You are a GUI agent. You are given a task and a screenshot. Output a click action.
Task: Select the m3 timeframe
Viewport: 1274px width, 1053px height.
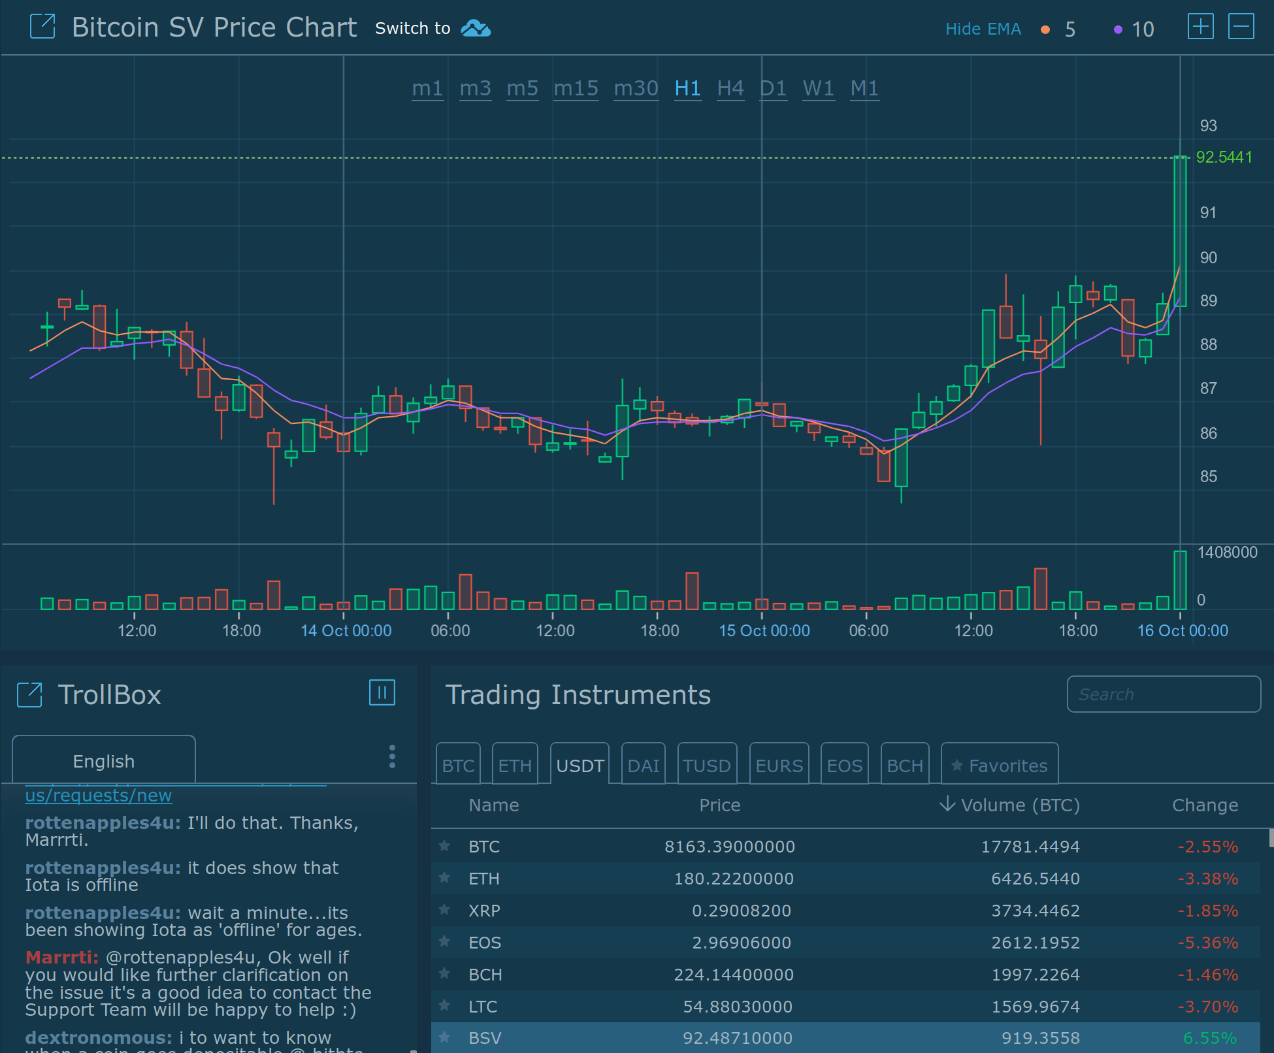(475, 88)
